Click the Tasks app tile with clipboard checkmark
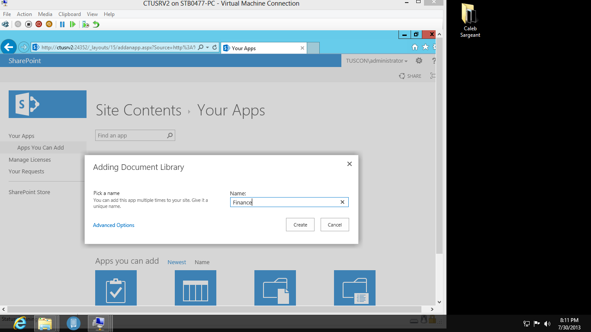591x332 pixels. click(x=116, y=288)
